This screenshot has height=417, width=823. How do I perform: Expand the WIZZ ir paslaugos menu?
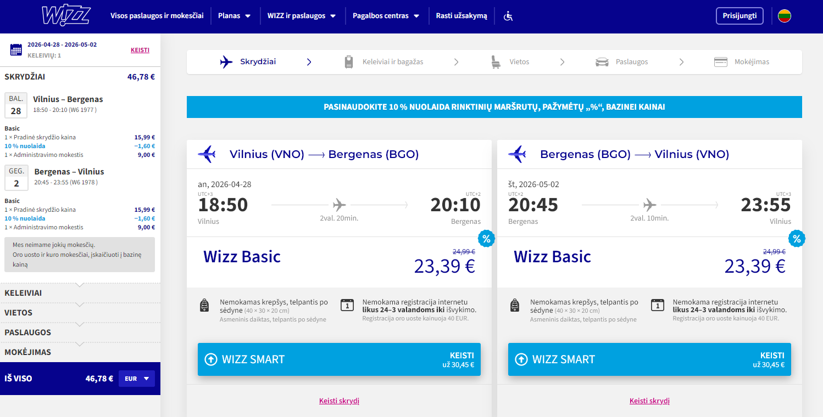point(301,16)
